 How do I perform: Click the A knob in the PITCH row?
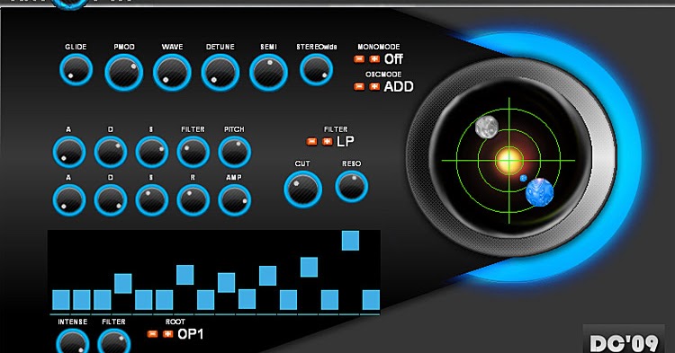coord(69,152)
